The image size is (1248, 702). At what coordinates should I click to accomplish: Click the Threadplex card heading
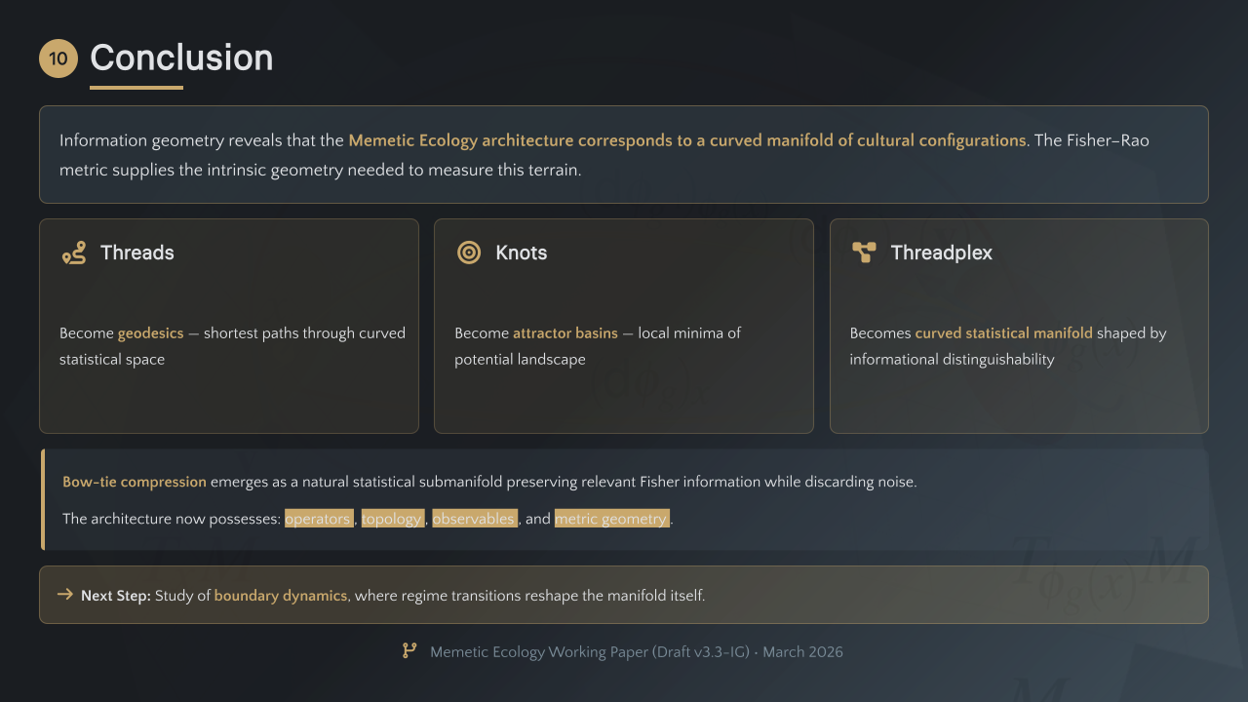[942, 253]
